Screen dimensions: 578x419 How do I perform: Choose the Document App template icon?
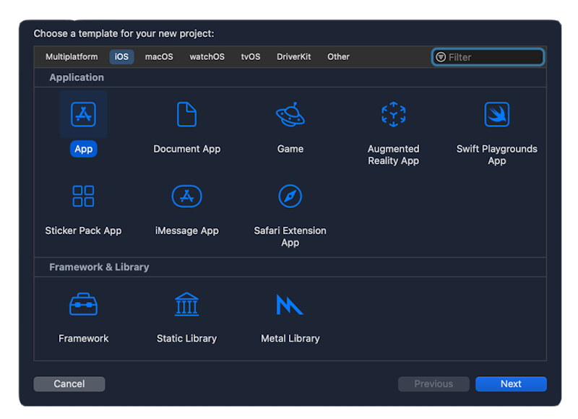[x=186, y=114]
